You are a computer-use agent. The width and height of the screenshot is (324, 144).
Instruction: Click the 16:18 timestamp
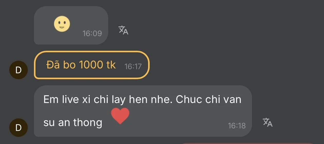[237, 126]
